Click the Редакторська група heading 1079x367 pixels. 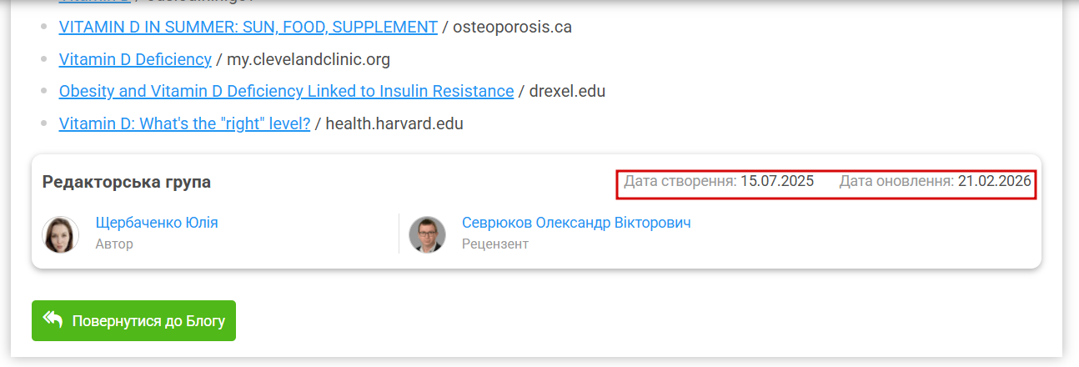127,182
